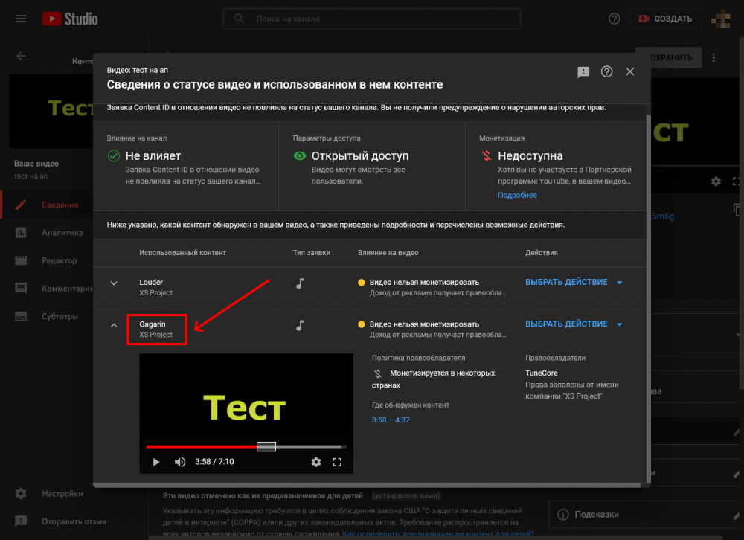Mute the preview video volume
This screenshot has width=744, height=540.
[x=180, y=462]
